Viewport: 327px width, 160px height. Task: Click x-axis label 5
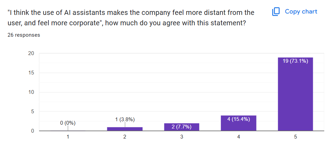pos(295,137)
